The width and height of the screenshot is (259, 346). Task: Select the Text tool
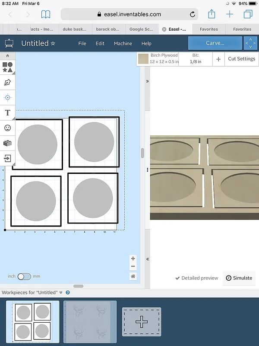[7, 113]
